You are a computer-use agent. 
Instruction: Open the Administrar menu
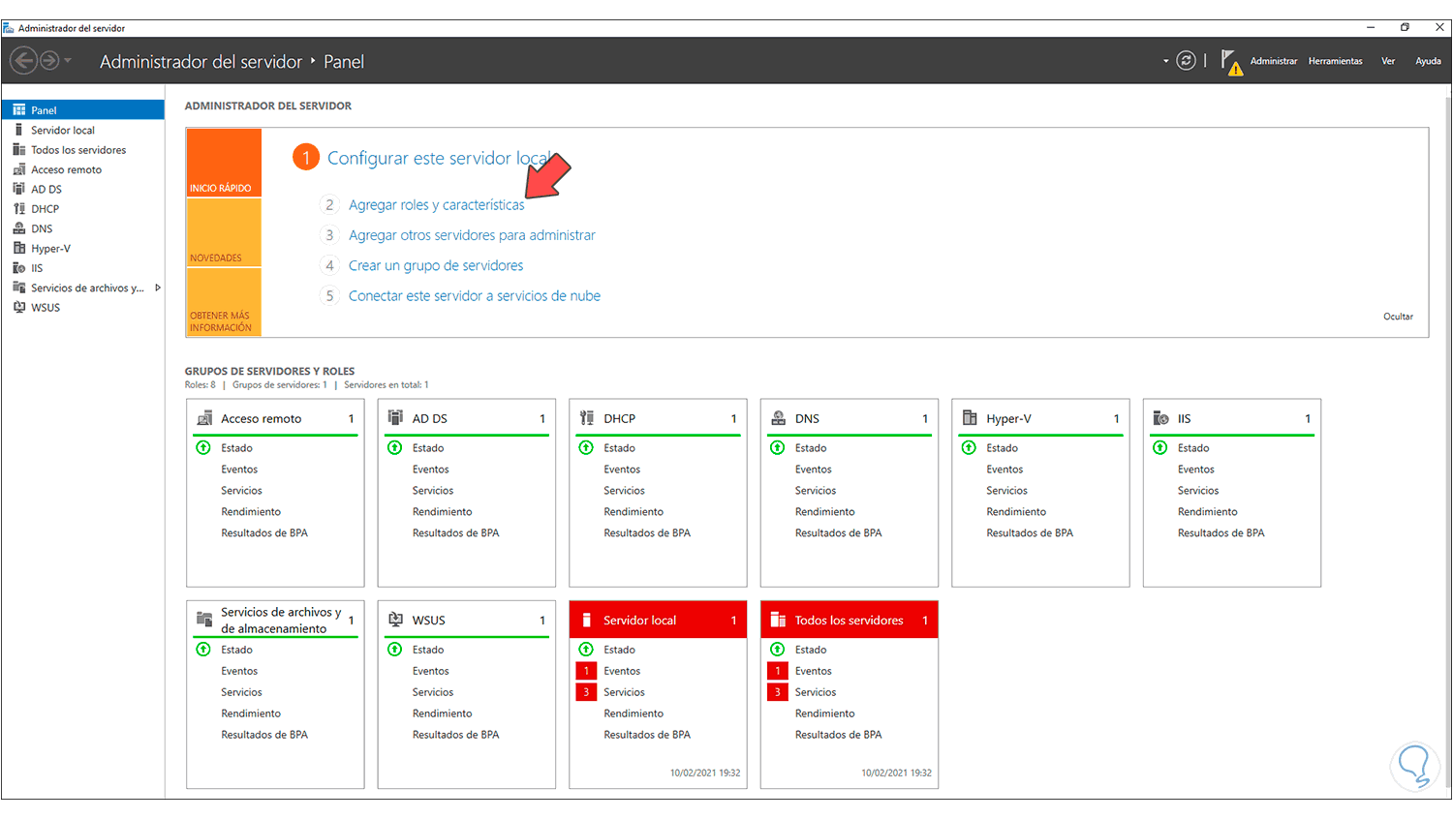point(1273,61)
